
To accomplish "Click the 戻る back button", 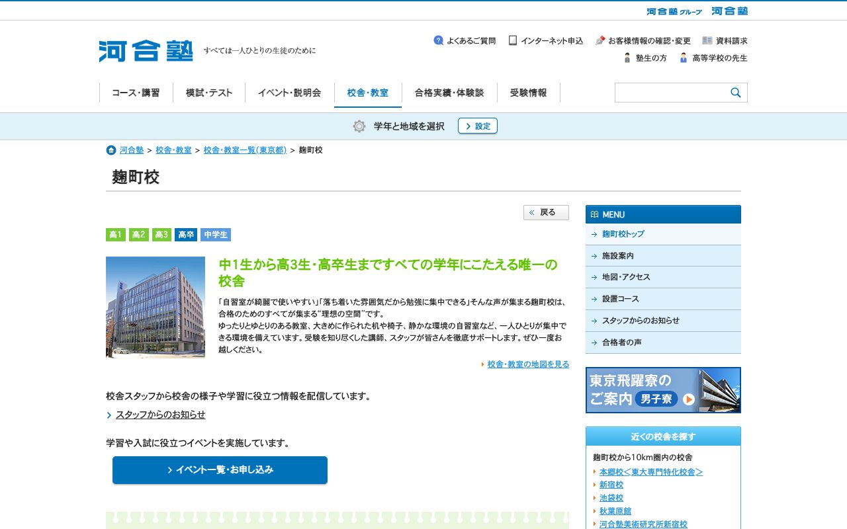I will [546, 212].
